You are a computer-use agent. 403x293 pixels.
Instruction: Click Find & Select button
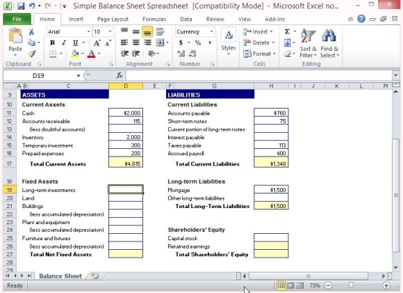(x=329, y=42)
